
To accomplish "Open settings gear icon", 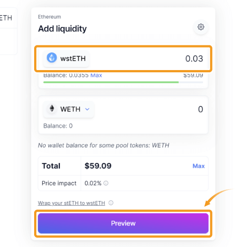I will pyautogui.click(x=201, y=27).
